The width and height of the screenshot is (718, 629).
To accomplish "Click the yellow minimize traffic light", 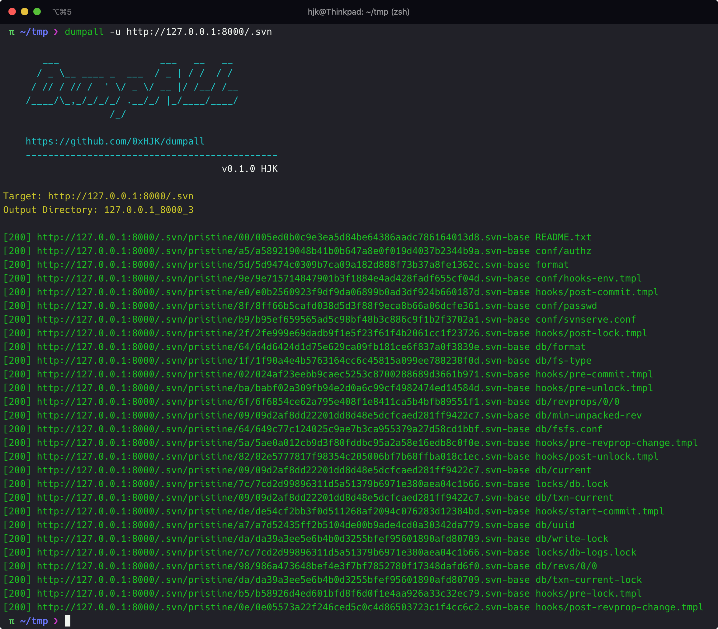I will pyautogui.click(x=24, y=12).
